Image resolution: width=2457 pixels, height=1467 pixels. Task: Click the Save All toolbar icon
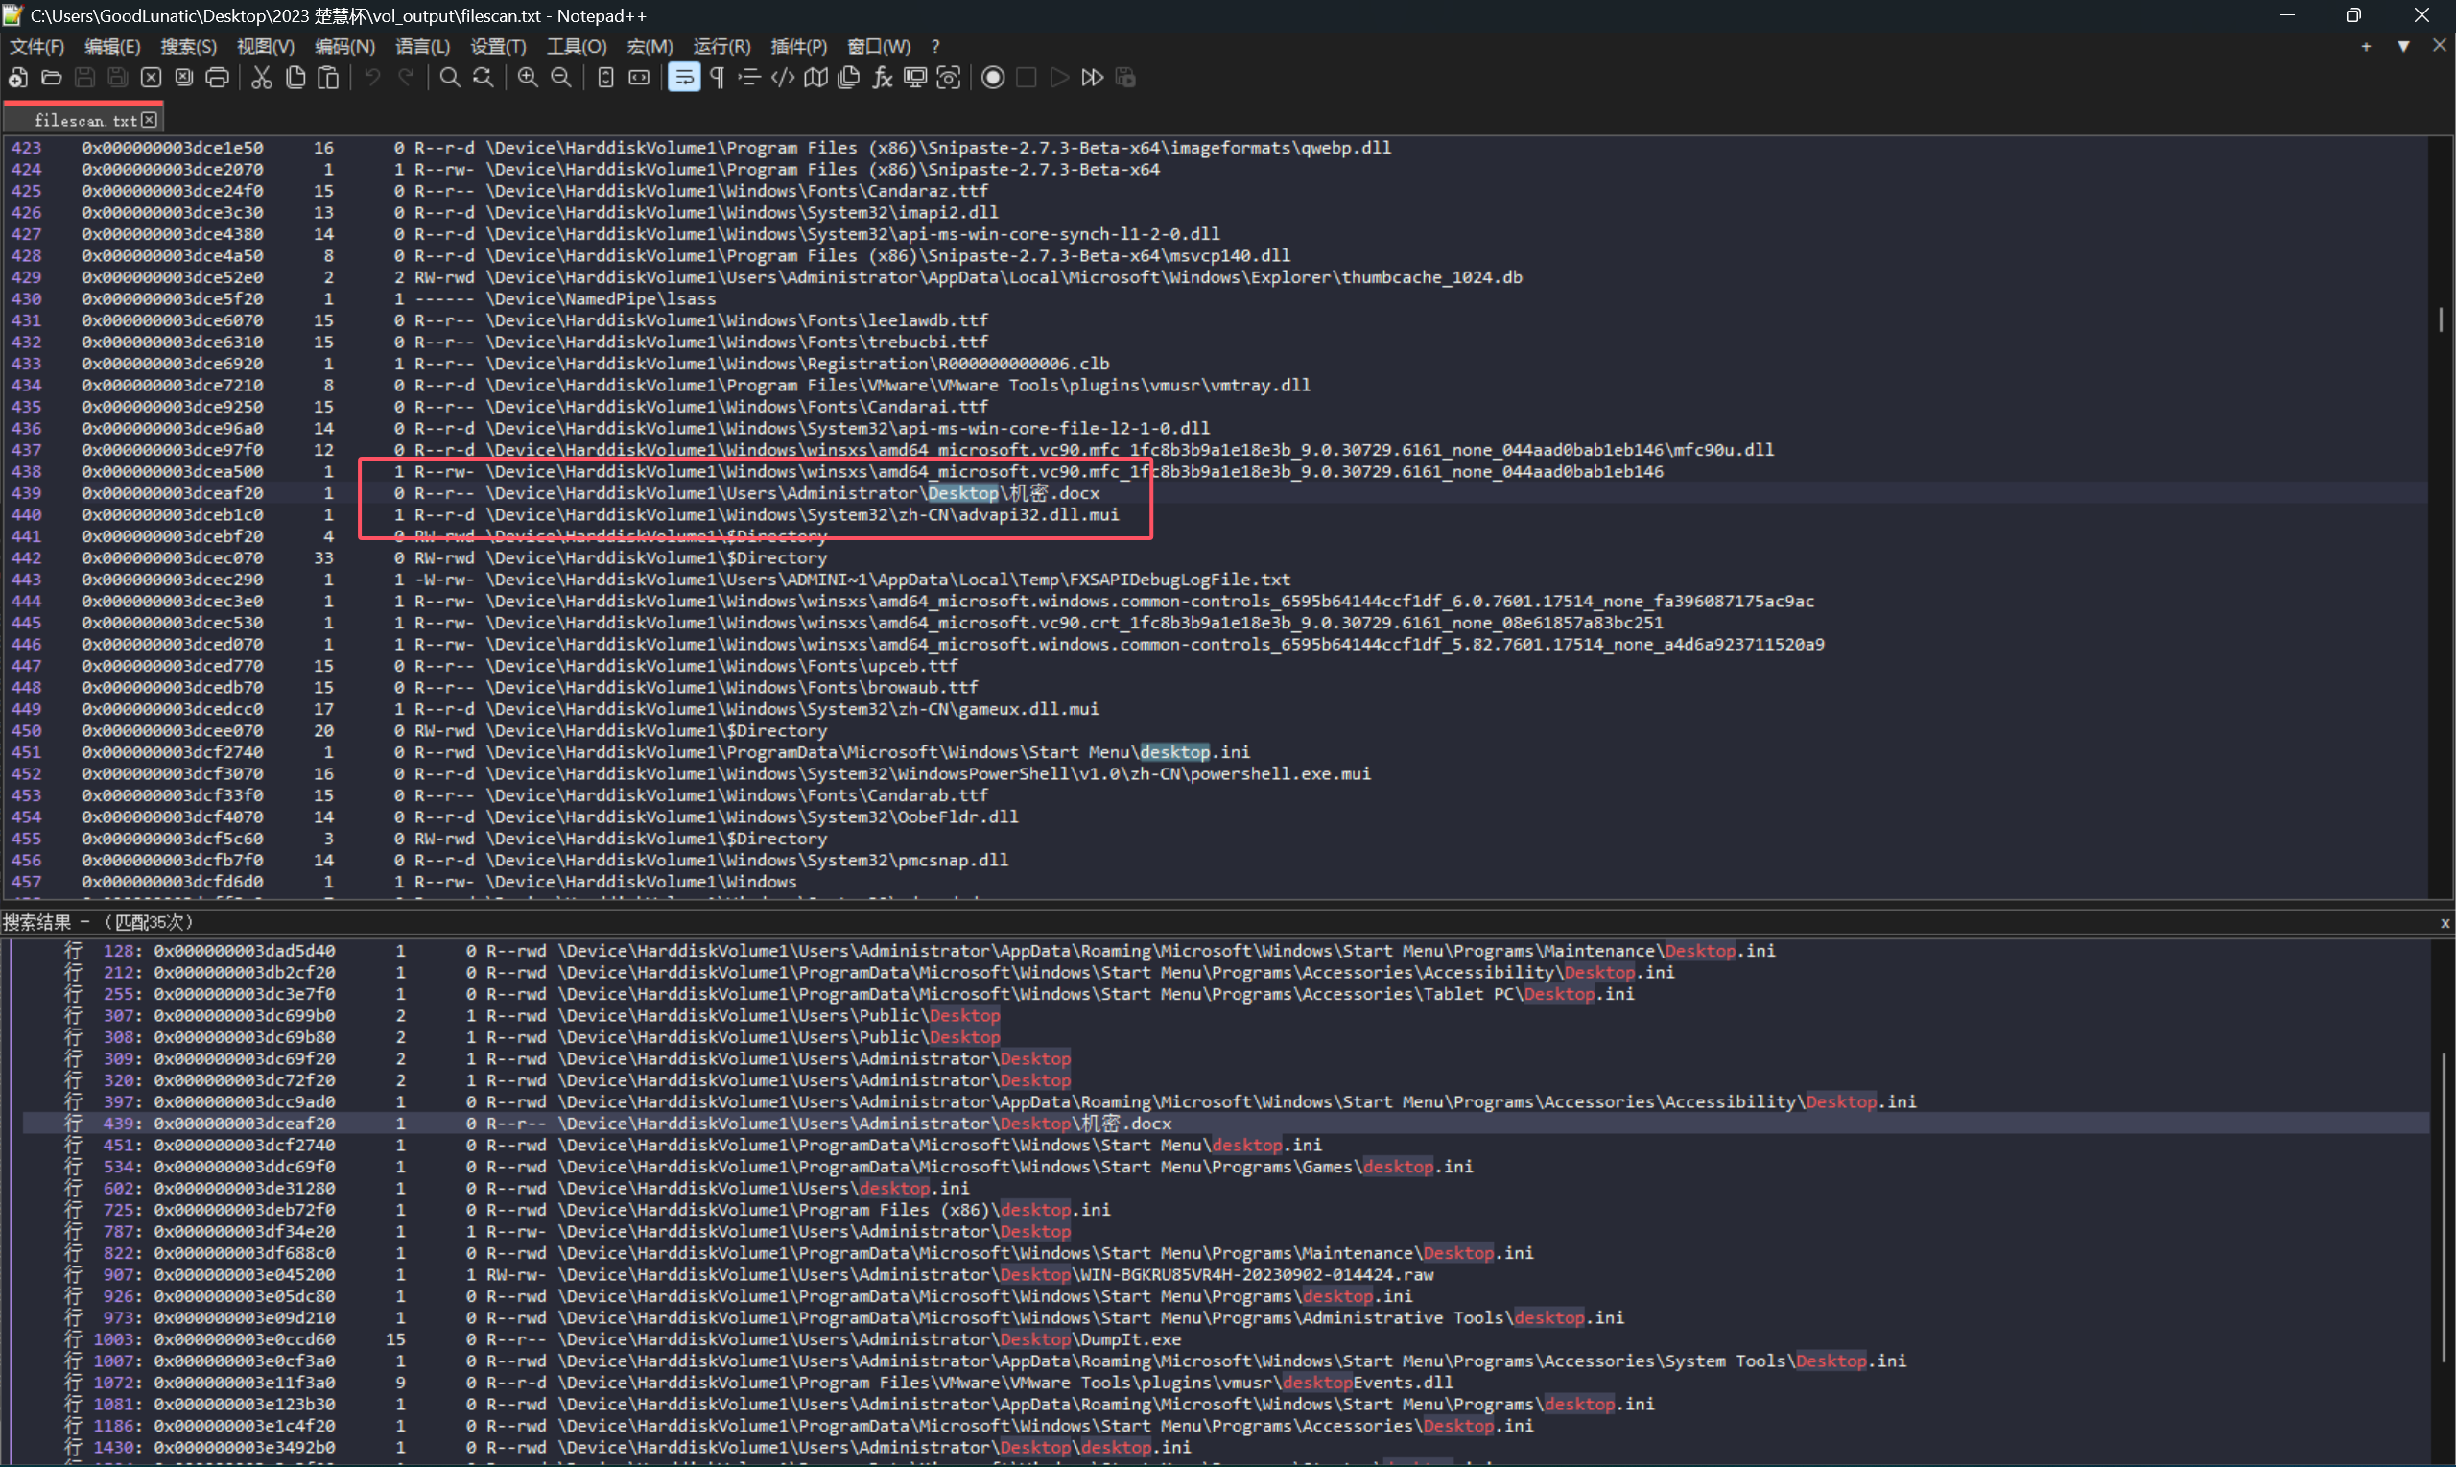point(118,77)
